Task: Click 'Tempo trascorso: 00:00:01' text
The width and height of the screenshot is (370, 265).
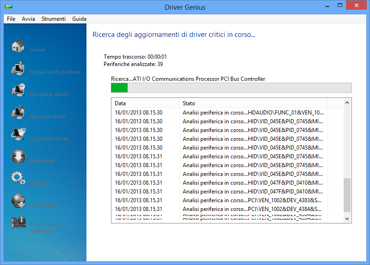Action: click(135, 57)
